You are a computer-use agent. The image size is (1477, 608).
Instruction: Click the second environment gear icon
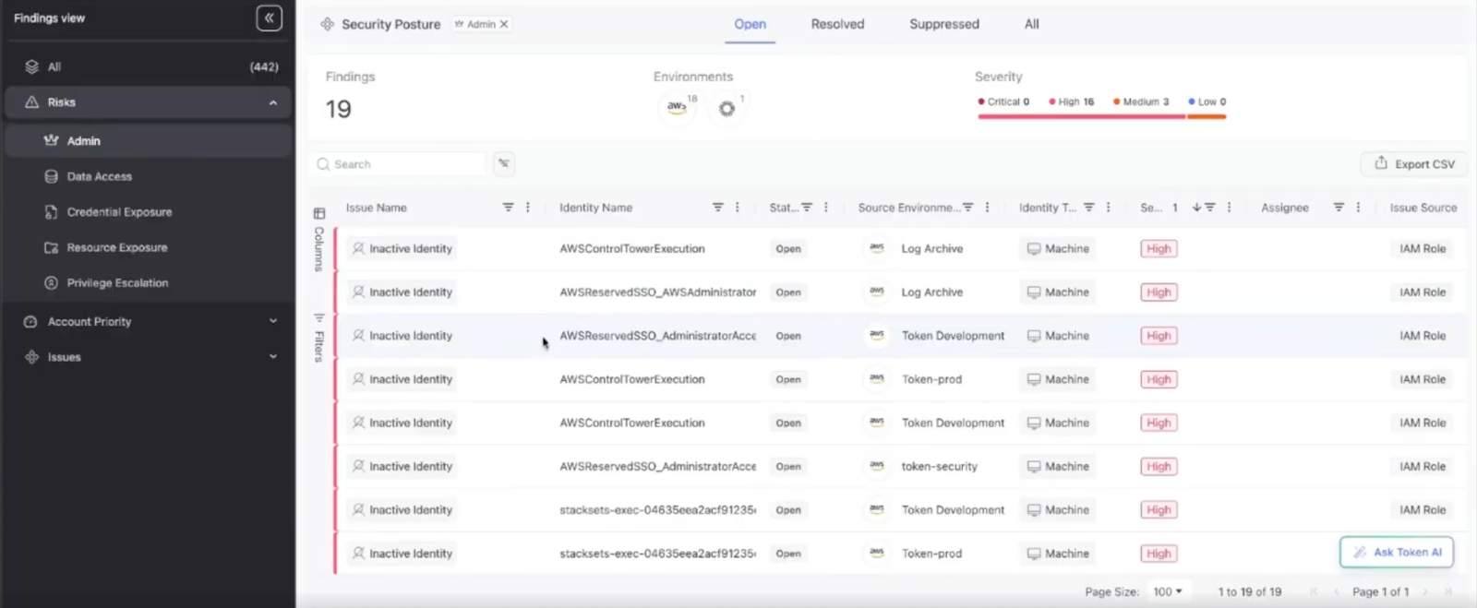coord(726,109)
